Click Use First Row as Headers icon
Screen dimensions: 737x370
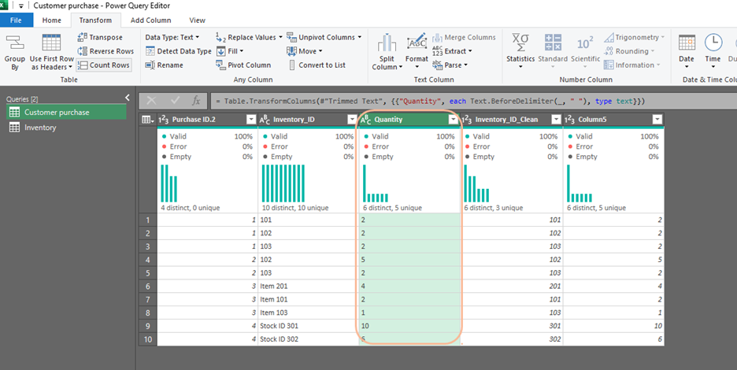pyautogui.click(x=51, y=43)
